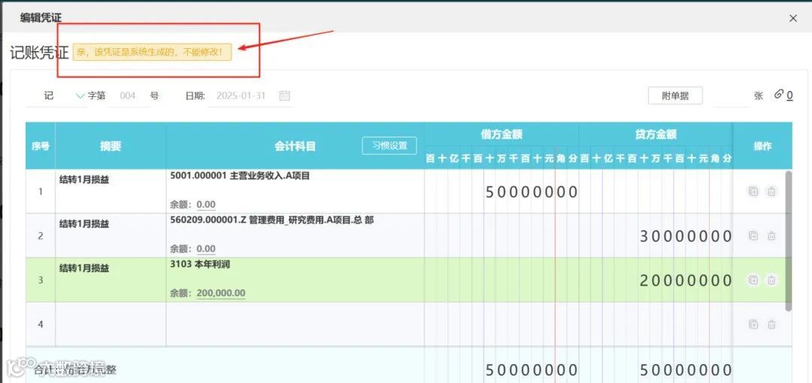Screen dimensions: 812x383
Task: Click balance link 0.00 under 主营业务收入
Action: pyautogui.click(x=205, y=204)
